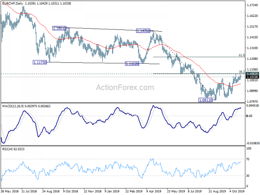
Task: Click the ActionForex.com watermark
Action: 125,88
